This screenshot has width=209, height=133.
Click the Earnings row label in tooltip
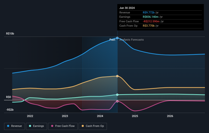(x=125, y=17)
